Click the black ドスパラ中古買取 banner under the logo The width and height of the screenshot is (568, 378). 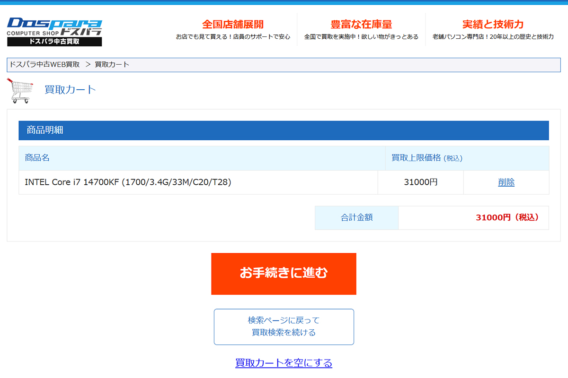tap(54, 42)
